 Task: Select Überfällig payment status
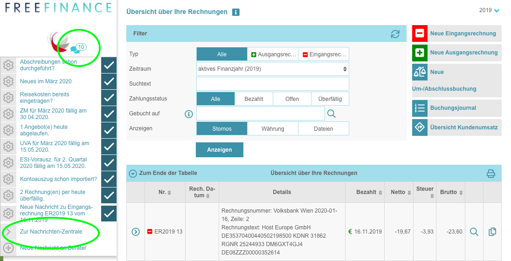click(330, 99)
